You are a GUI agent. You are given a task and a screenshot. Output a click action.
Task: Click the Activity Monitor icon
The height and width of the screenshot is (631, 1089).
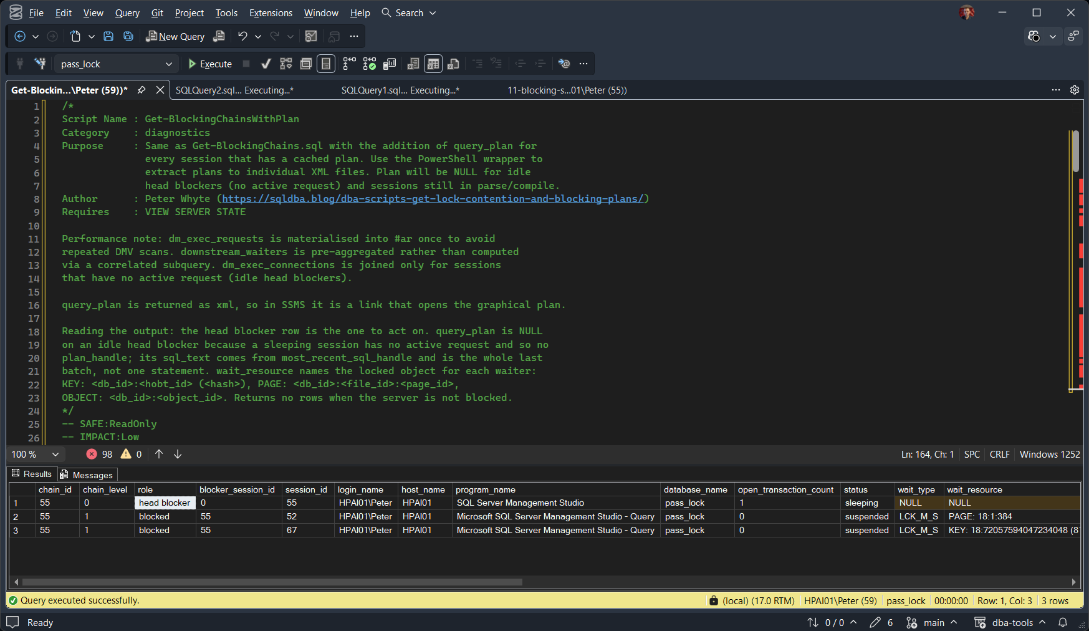tap(311, 36)
